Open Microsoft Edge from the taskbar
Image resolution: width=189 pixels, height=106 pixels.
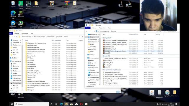pyautogui.click(x=61, y=104)
